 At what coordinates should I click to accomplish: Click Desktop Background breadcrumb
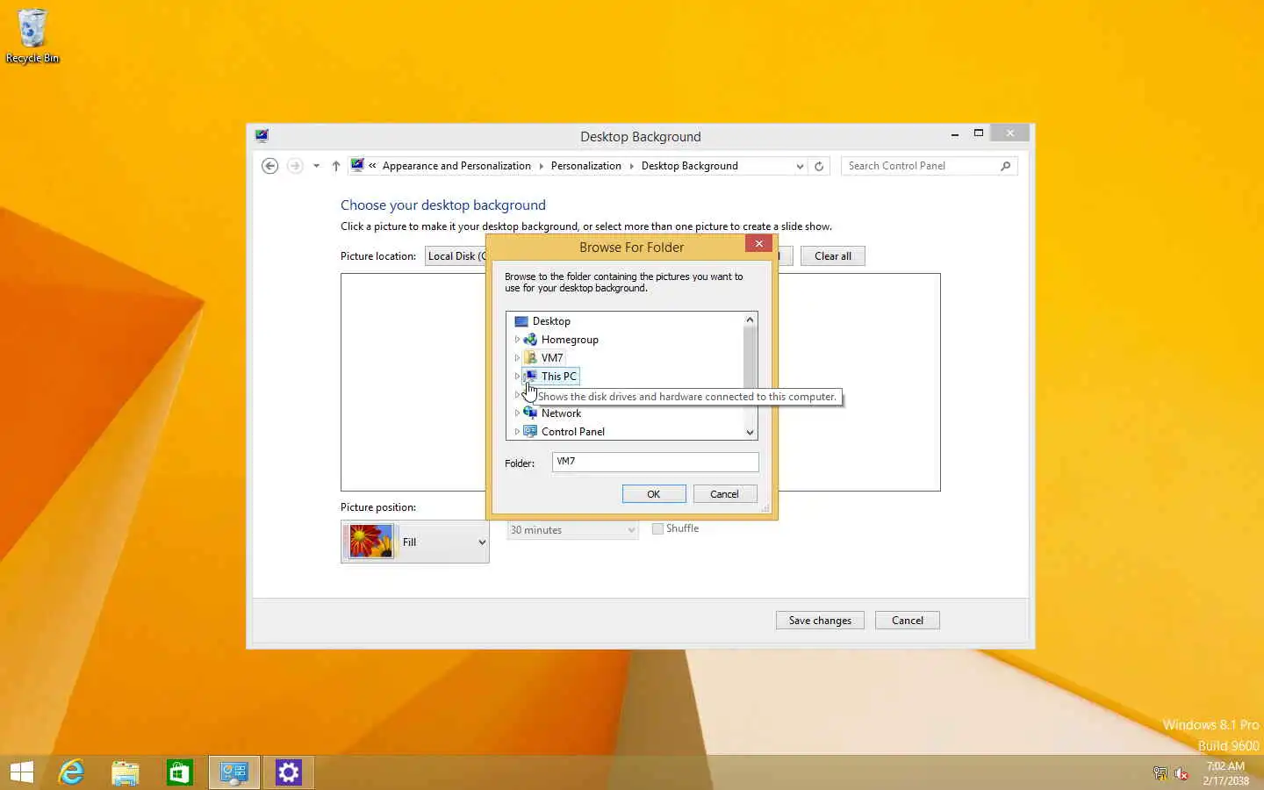pos(689,166)
